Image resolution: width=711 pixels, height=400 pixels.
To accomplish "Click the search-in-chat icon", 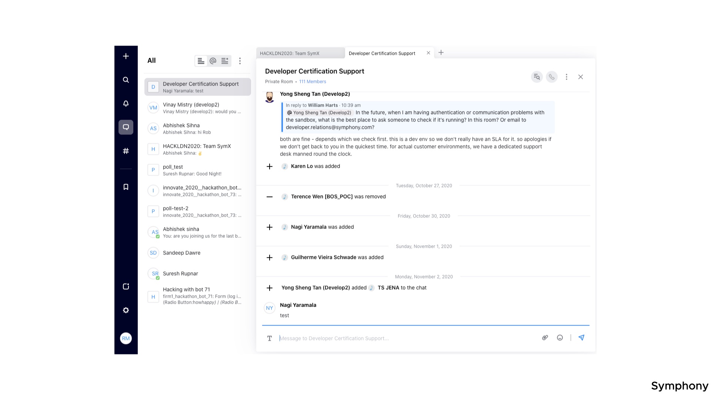I will pos(537,77).
